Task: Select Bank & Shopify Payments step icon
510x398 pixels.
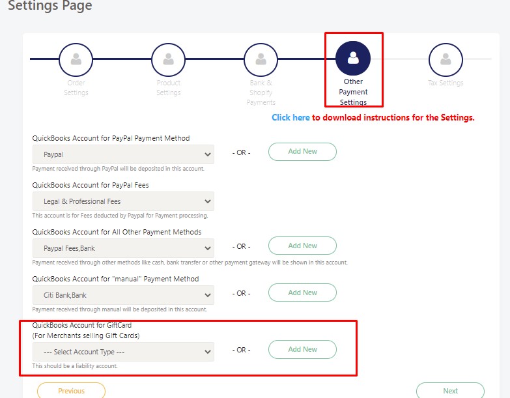Action: click(x=261, y=59)
